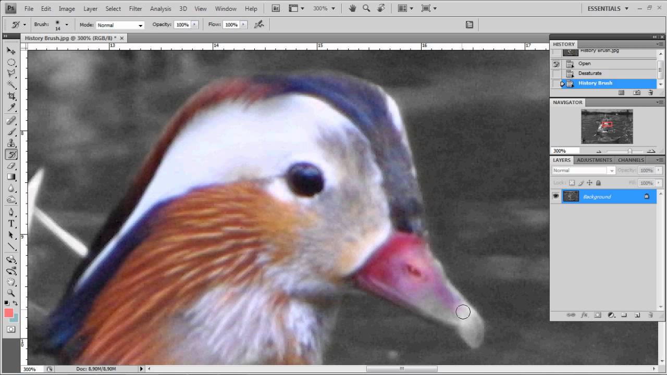The image size is (667, 375).
Task: Open the Image menu
Action: pos(67,8)
